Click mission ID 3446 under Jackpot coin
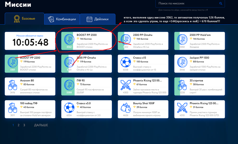 point(182,70)
